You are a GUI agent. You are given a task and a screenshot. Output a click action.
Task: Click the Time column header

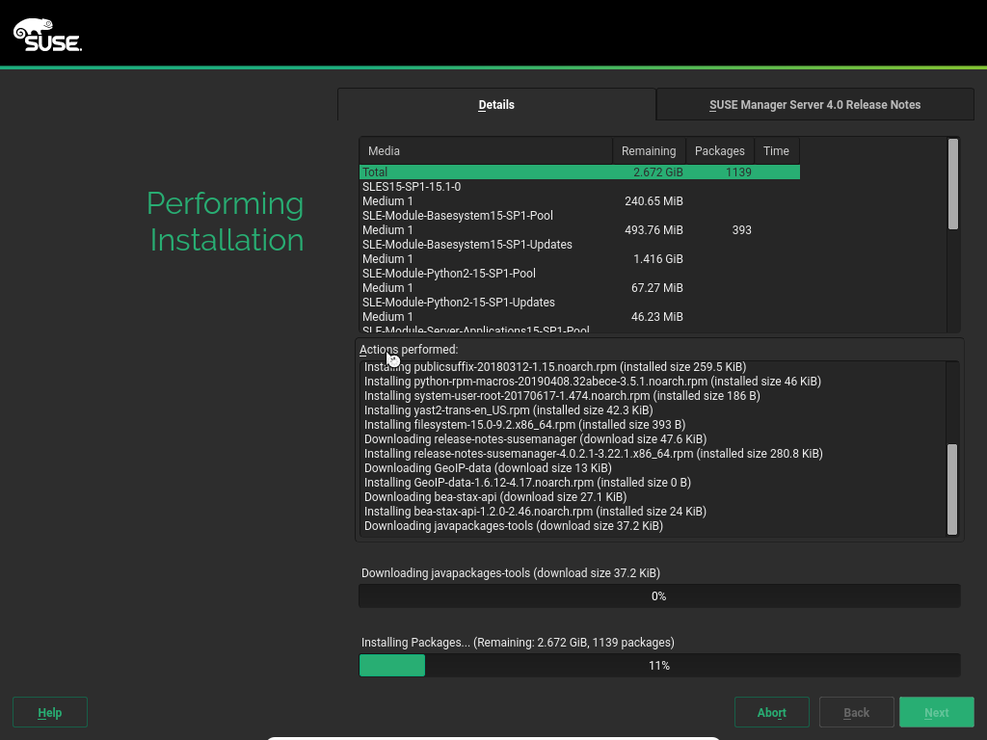(x=776, y=151)
